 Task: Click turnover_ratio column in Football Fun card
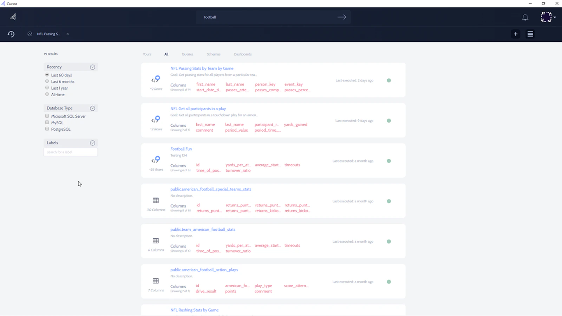(x=238, y=171)
